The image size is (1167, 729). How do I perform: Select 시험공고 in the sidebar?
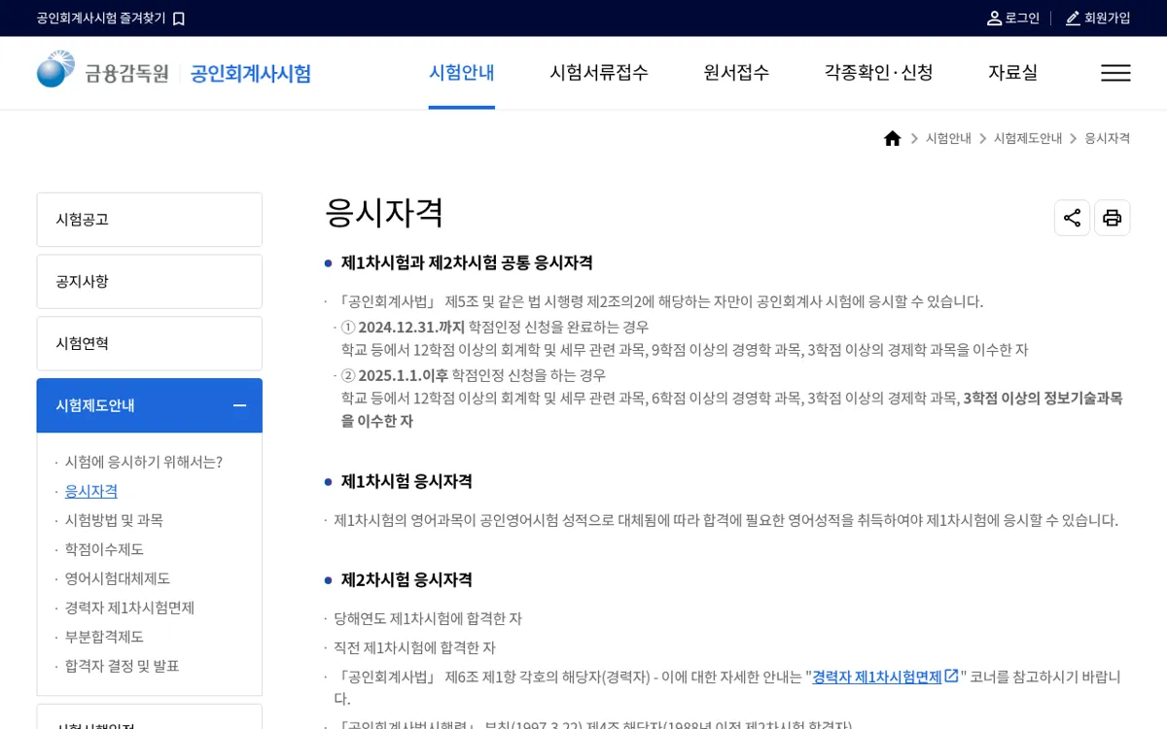tap(150, 220)
